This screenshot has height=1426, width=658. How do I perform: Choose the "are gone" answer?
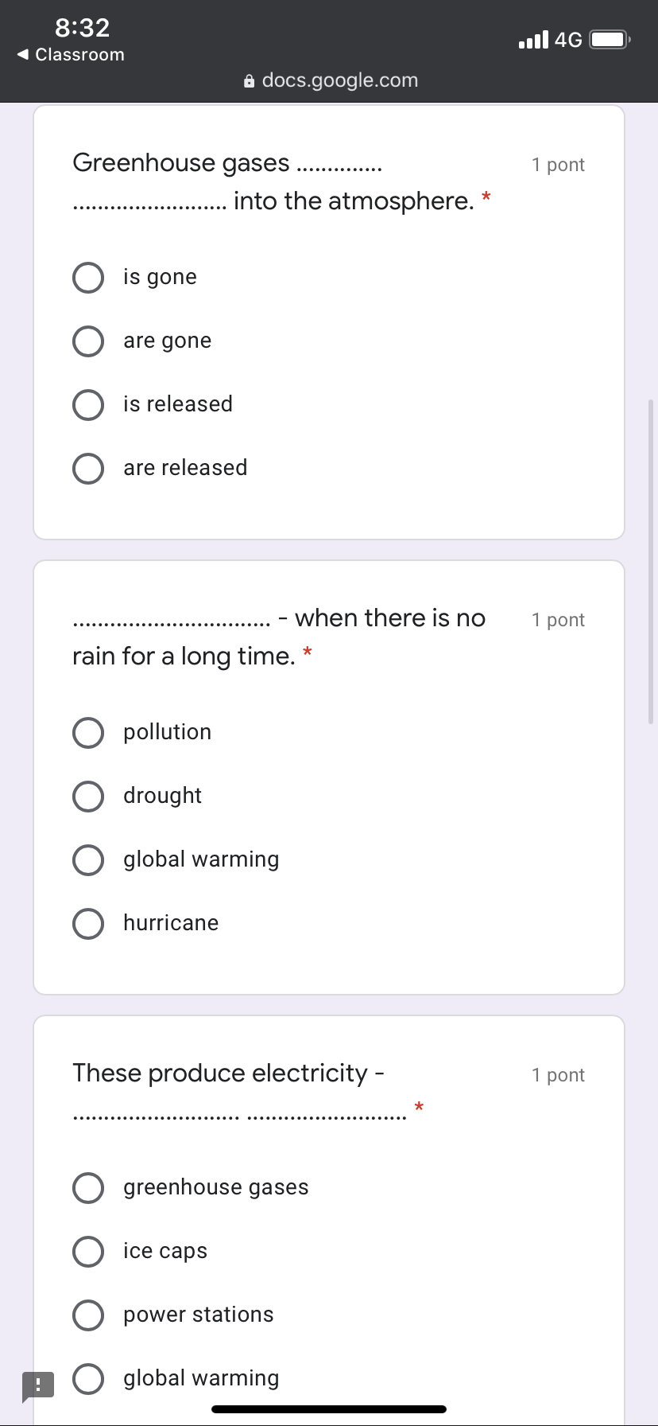[88, 341]
